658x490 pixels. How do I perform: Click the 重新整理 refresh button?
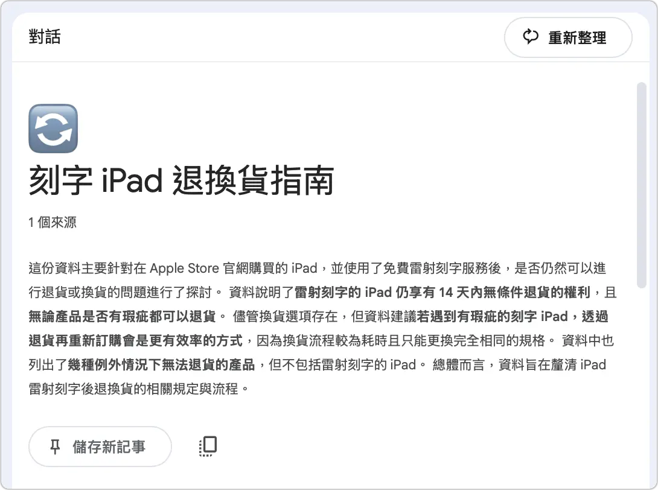tap(568, 37)
